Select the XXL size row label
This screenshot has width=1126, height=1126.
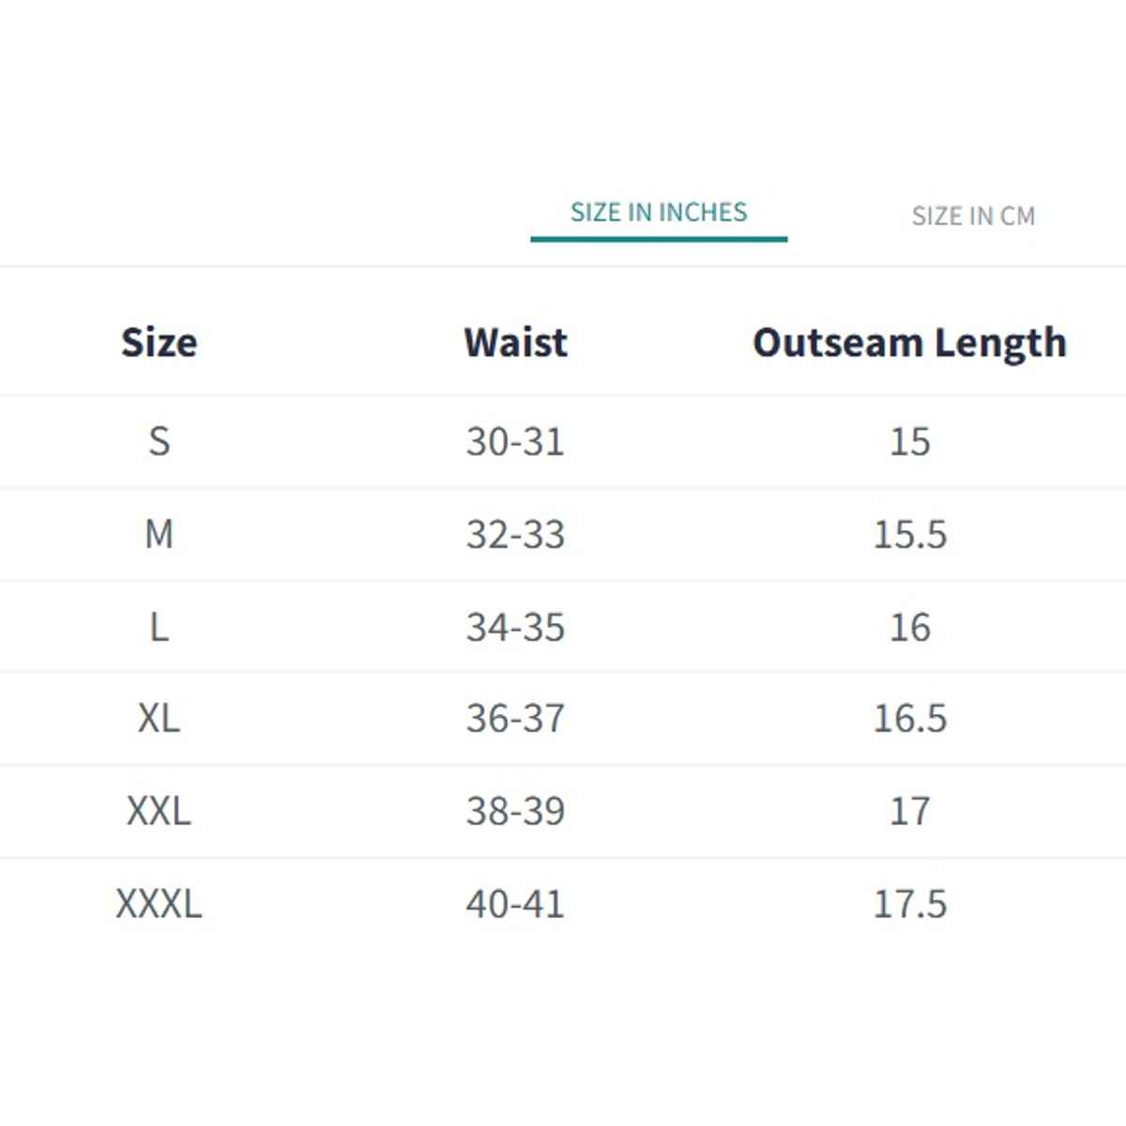(160, 811)
